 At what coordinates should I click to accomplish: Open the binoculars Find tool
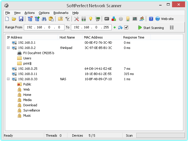(x=44, y=19)
